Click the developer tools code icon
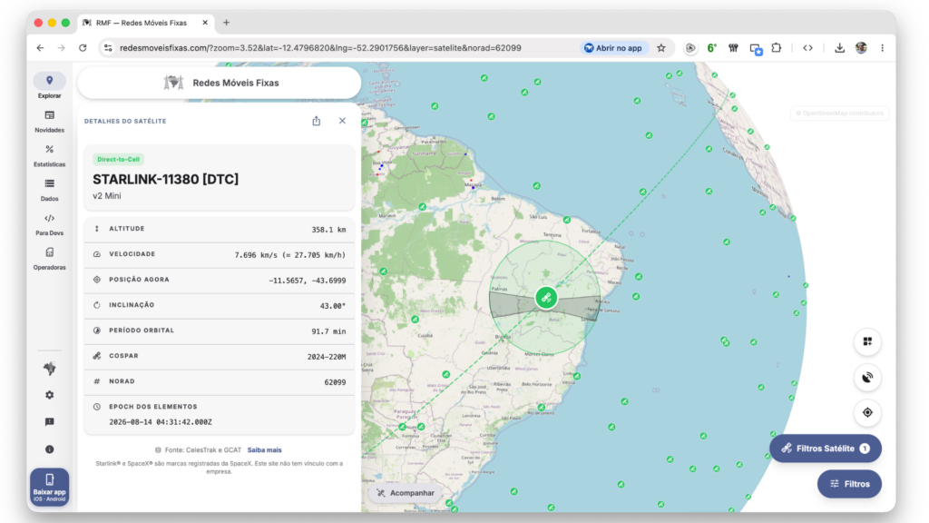This screenshot has height=523, width=929. point(807,48)
